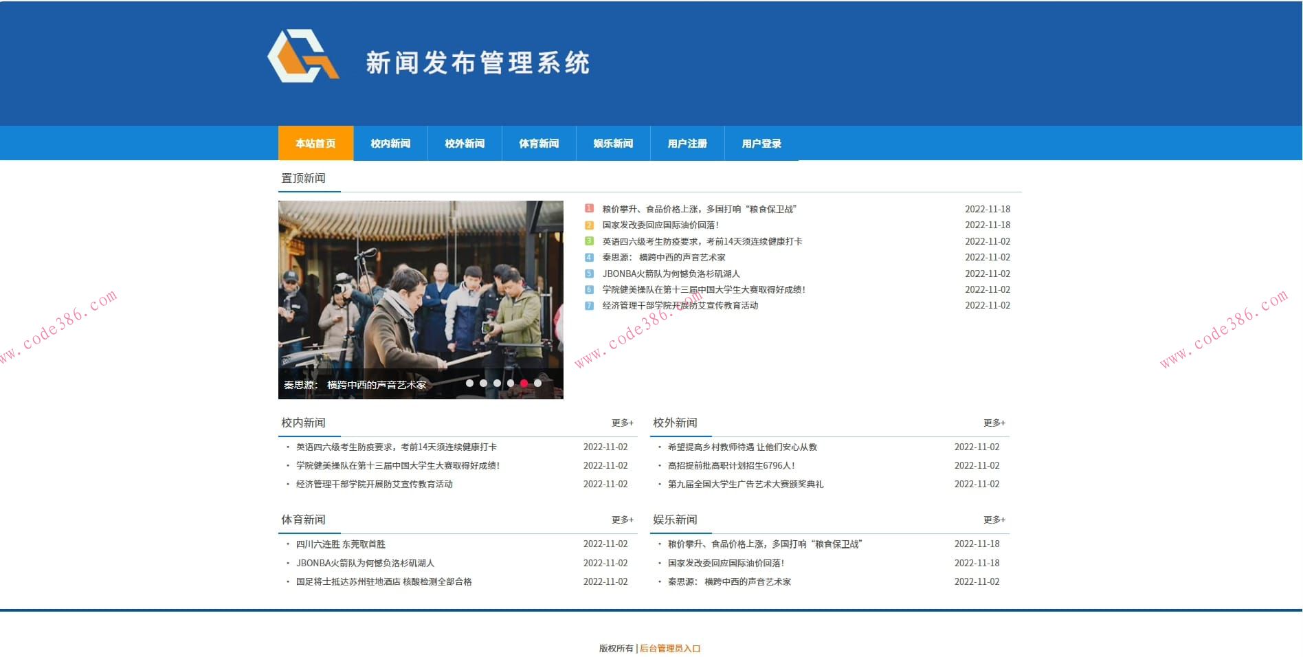Image resolution: width=1303 pixels, height=657 pixels.
Task: Click the "6" badge beside 健美操队 news
Action: pyautogui.click(x=589, y=289)
